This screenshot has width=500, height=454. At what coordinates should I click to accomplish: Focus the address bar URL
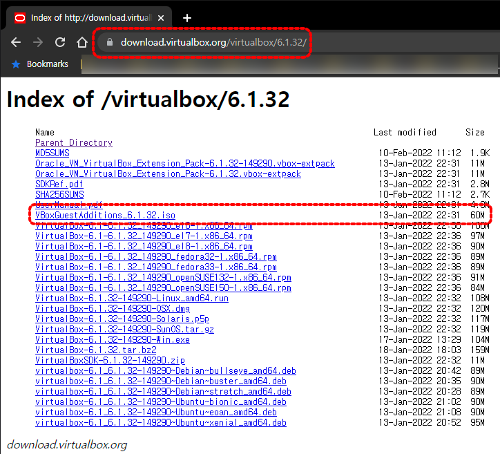click(x=213, y=42)
